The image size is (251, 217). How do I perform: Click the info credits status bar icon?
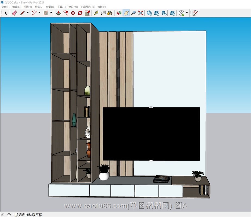point(9,215)
